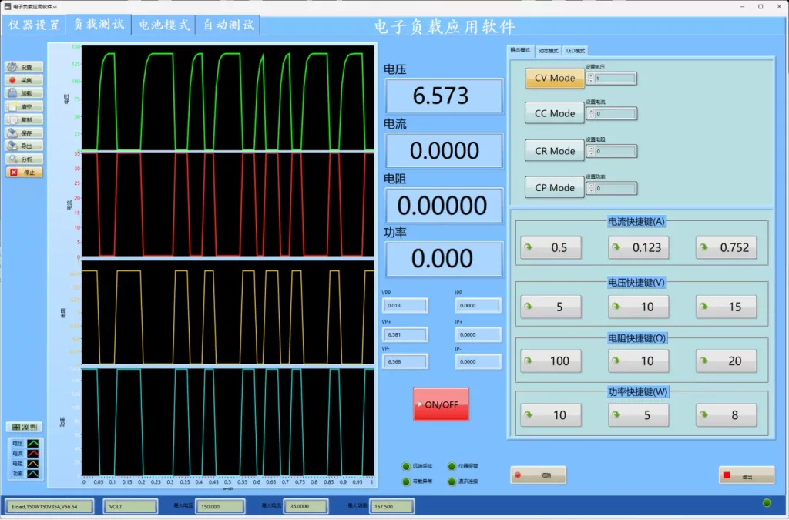Click the VOLT field in status bar
The width and height of the screenshot is (789, 520).
tap(130, 506)
